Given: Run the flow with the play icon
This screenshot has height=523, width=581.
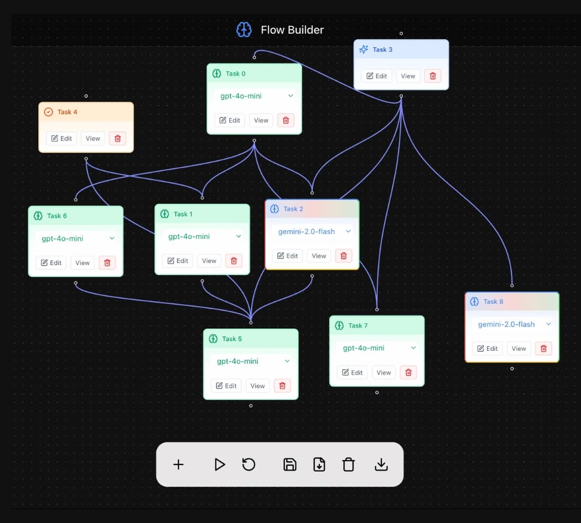Looking at the screenshot, I should pyautogui.click(x=219, y=464).
